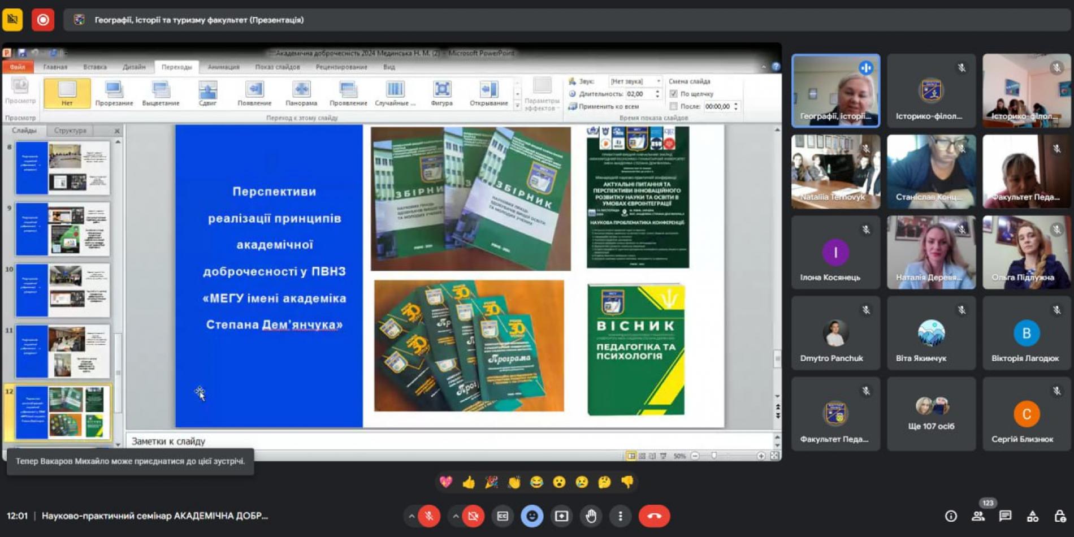The width and height of the screenshot is (1074, 537).
Task: Leave the call with red hang-up button
Action: click(x=654, y=516)
